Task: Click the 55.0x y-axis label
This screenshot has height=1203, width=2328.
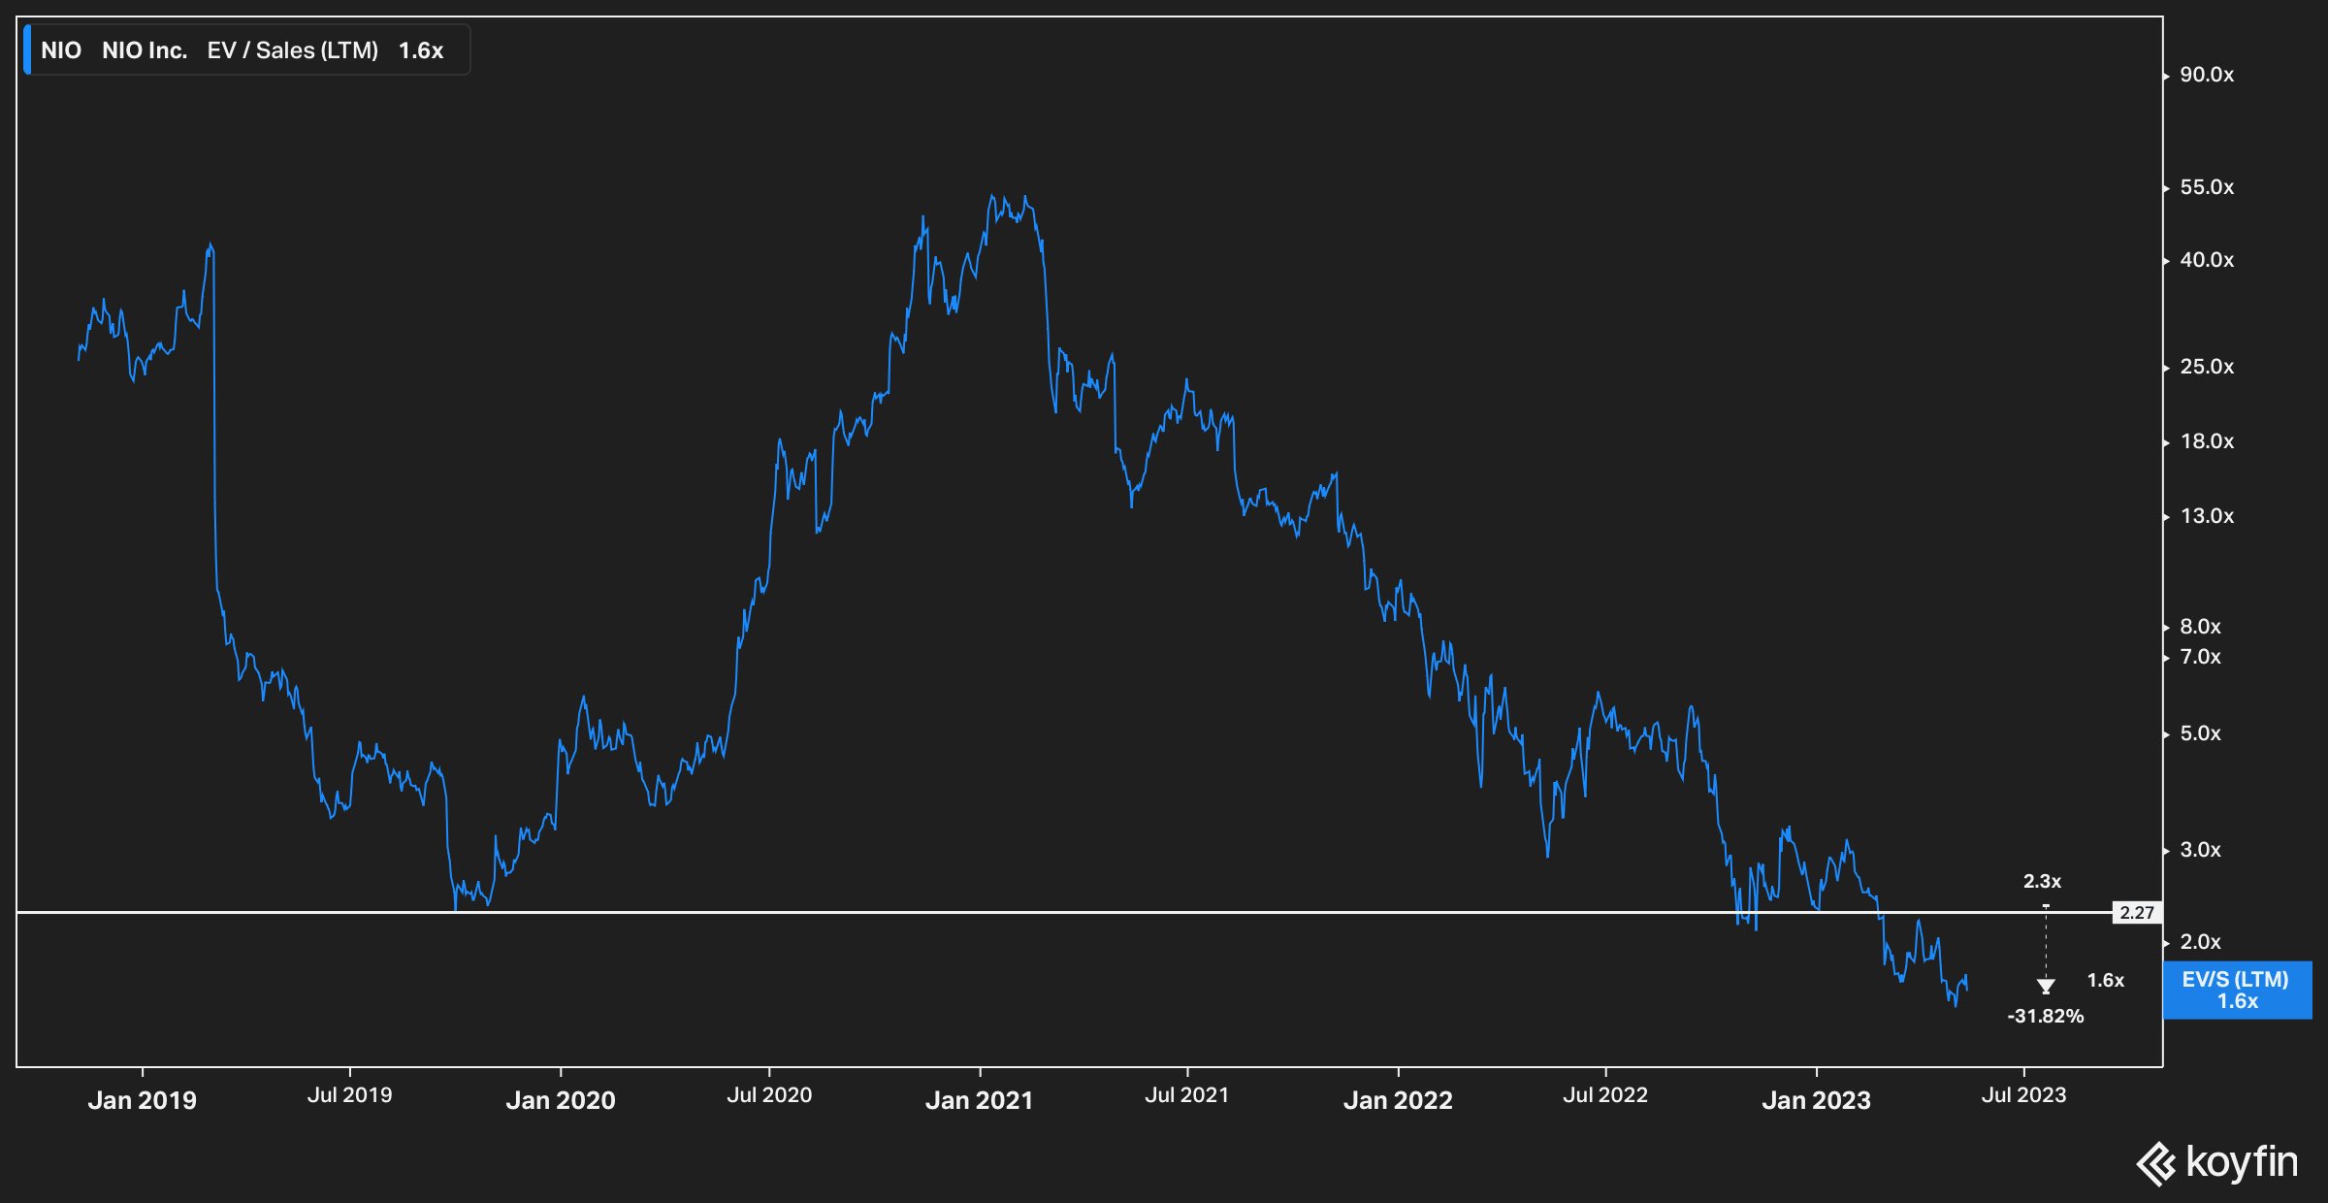Action: tap(2207, 187)
